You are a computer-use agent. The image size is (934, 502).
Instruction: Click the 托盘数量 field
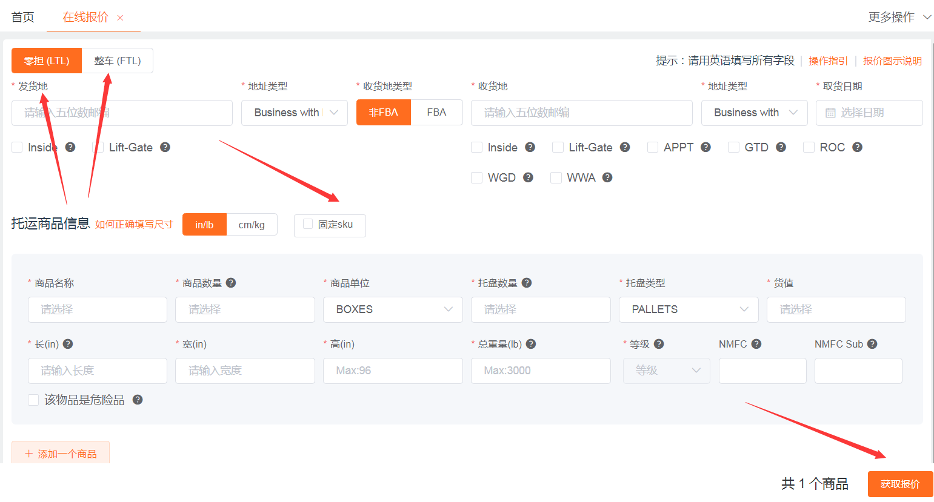[541, 309]
